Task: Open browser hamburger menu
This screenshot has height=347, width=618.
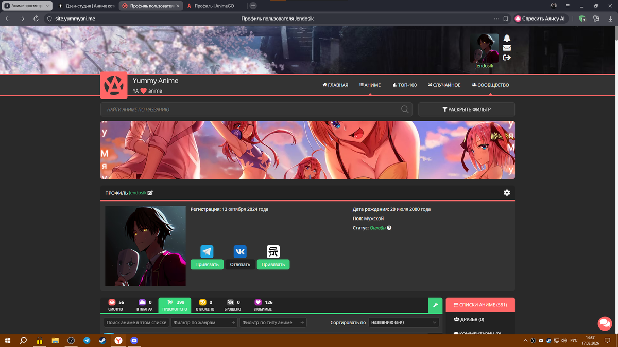Action: pos(568,6)
